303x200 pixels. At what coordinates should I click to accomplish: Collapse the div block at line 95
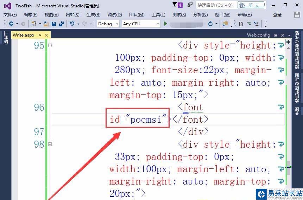click(50, 45)
